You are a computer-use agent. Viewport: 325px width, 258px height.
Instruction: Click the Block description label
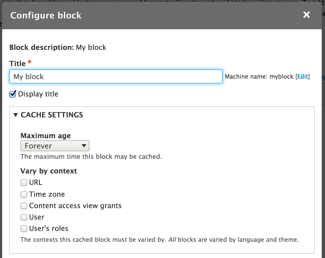tap(41, 47)
